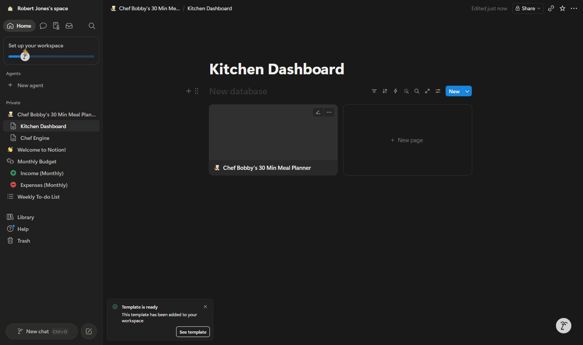The height and width of the screenshot is (345, 583).
Task: Open the three-dots menu on the gallery card
Action: (x=329, y=112)
